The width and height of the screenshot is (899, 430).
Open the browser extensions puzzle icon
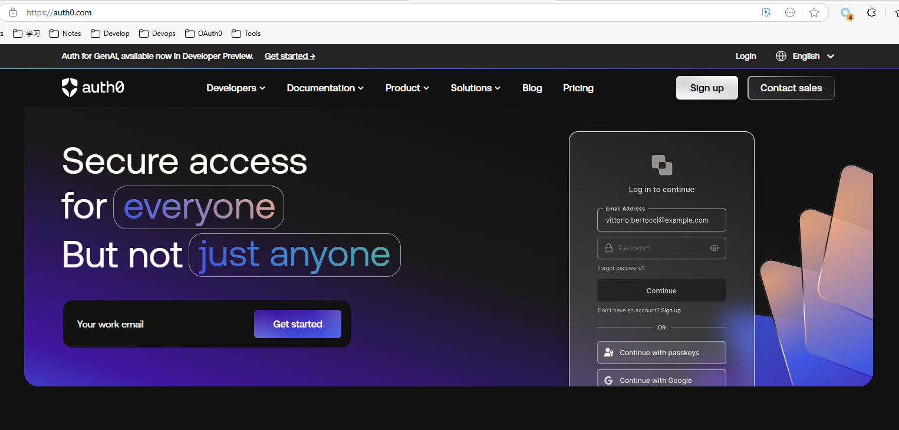click(x=871, y=12)
